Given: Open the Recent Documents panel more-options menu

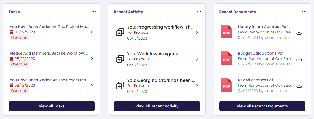Looking at the screenshot, I should pyautogui.click(x=304, y=11).
